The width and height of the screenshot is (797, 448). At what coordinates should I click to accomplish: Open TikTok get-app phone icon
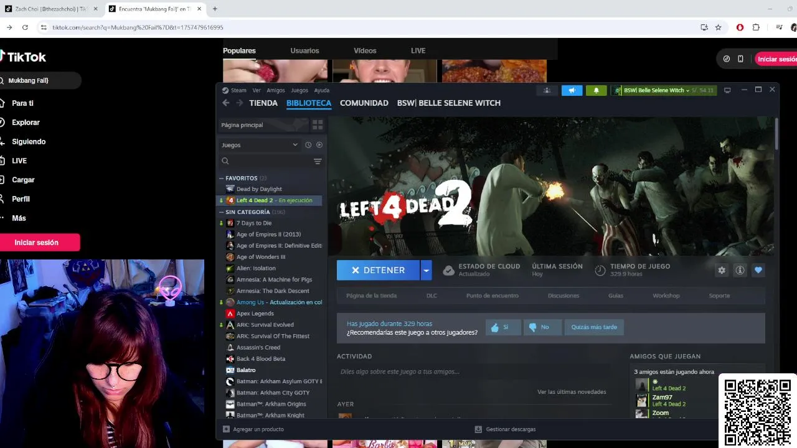point(740,59)
